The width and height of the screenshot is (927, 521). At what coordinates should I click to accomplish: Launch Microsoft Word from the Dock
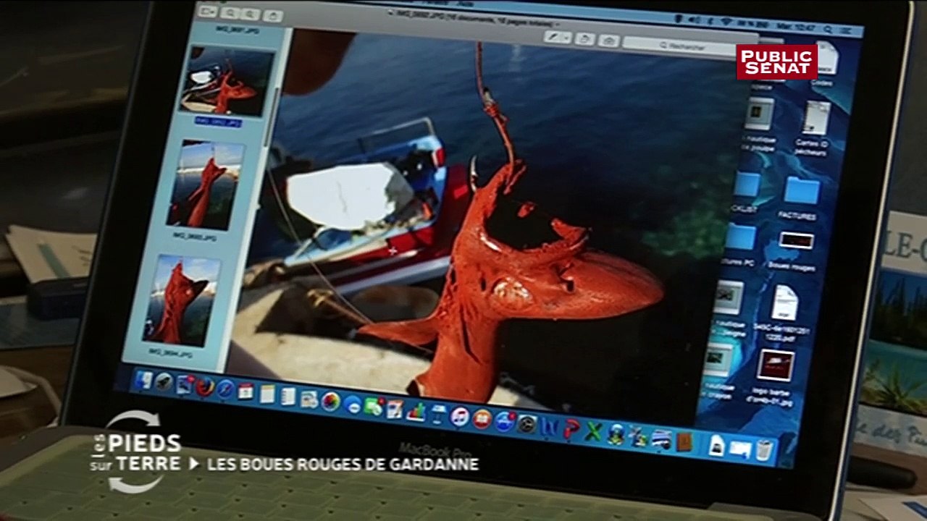coord(549,426)
